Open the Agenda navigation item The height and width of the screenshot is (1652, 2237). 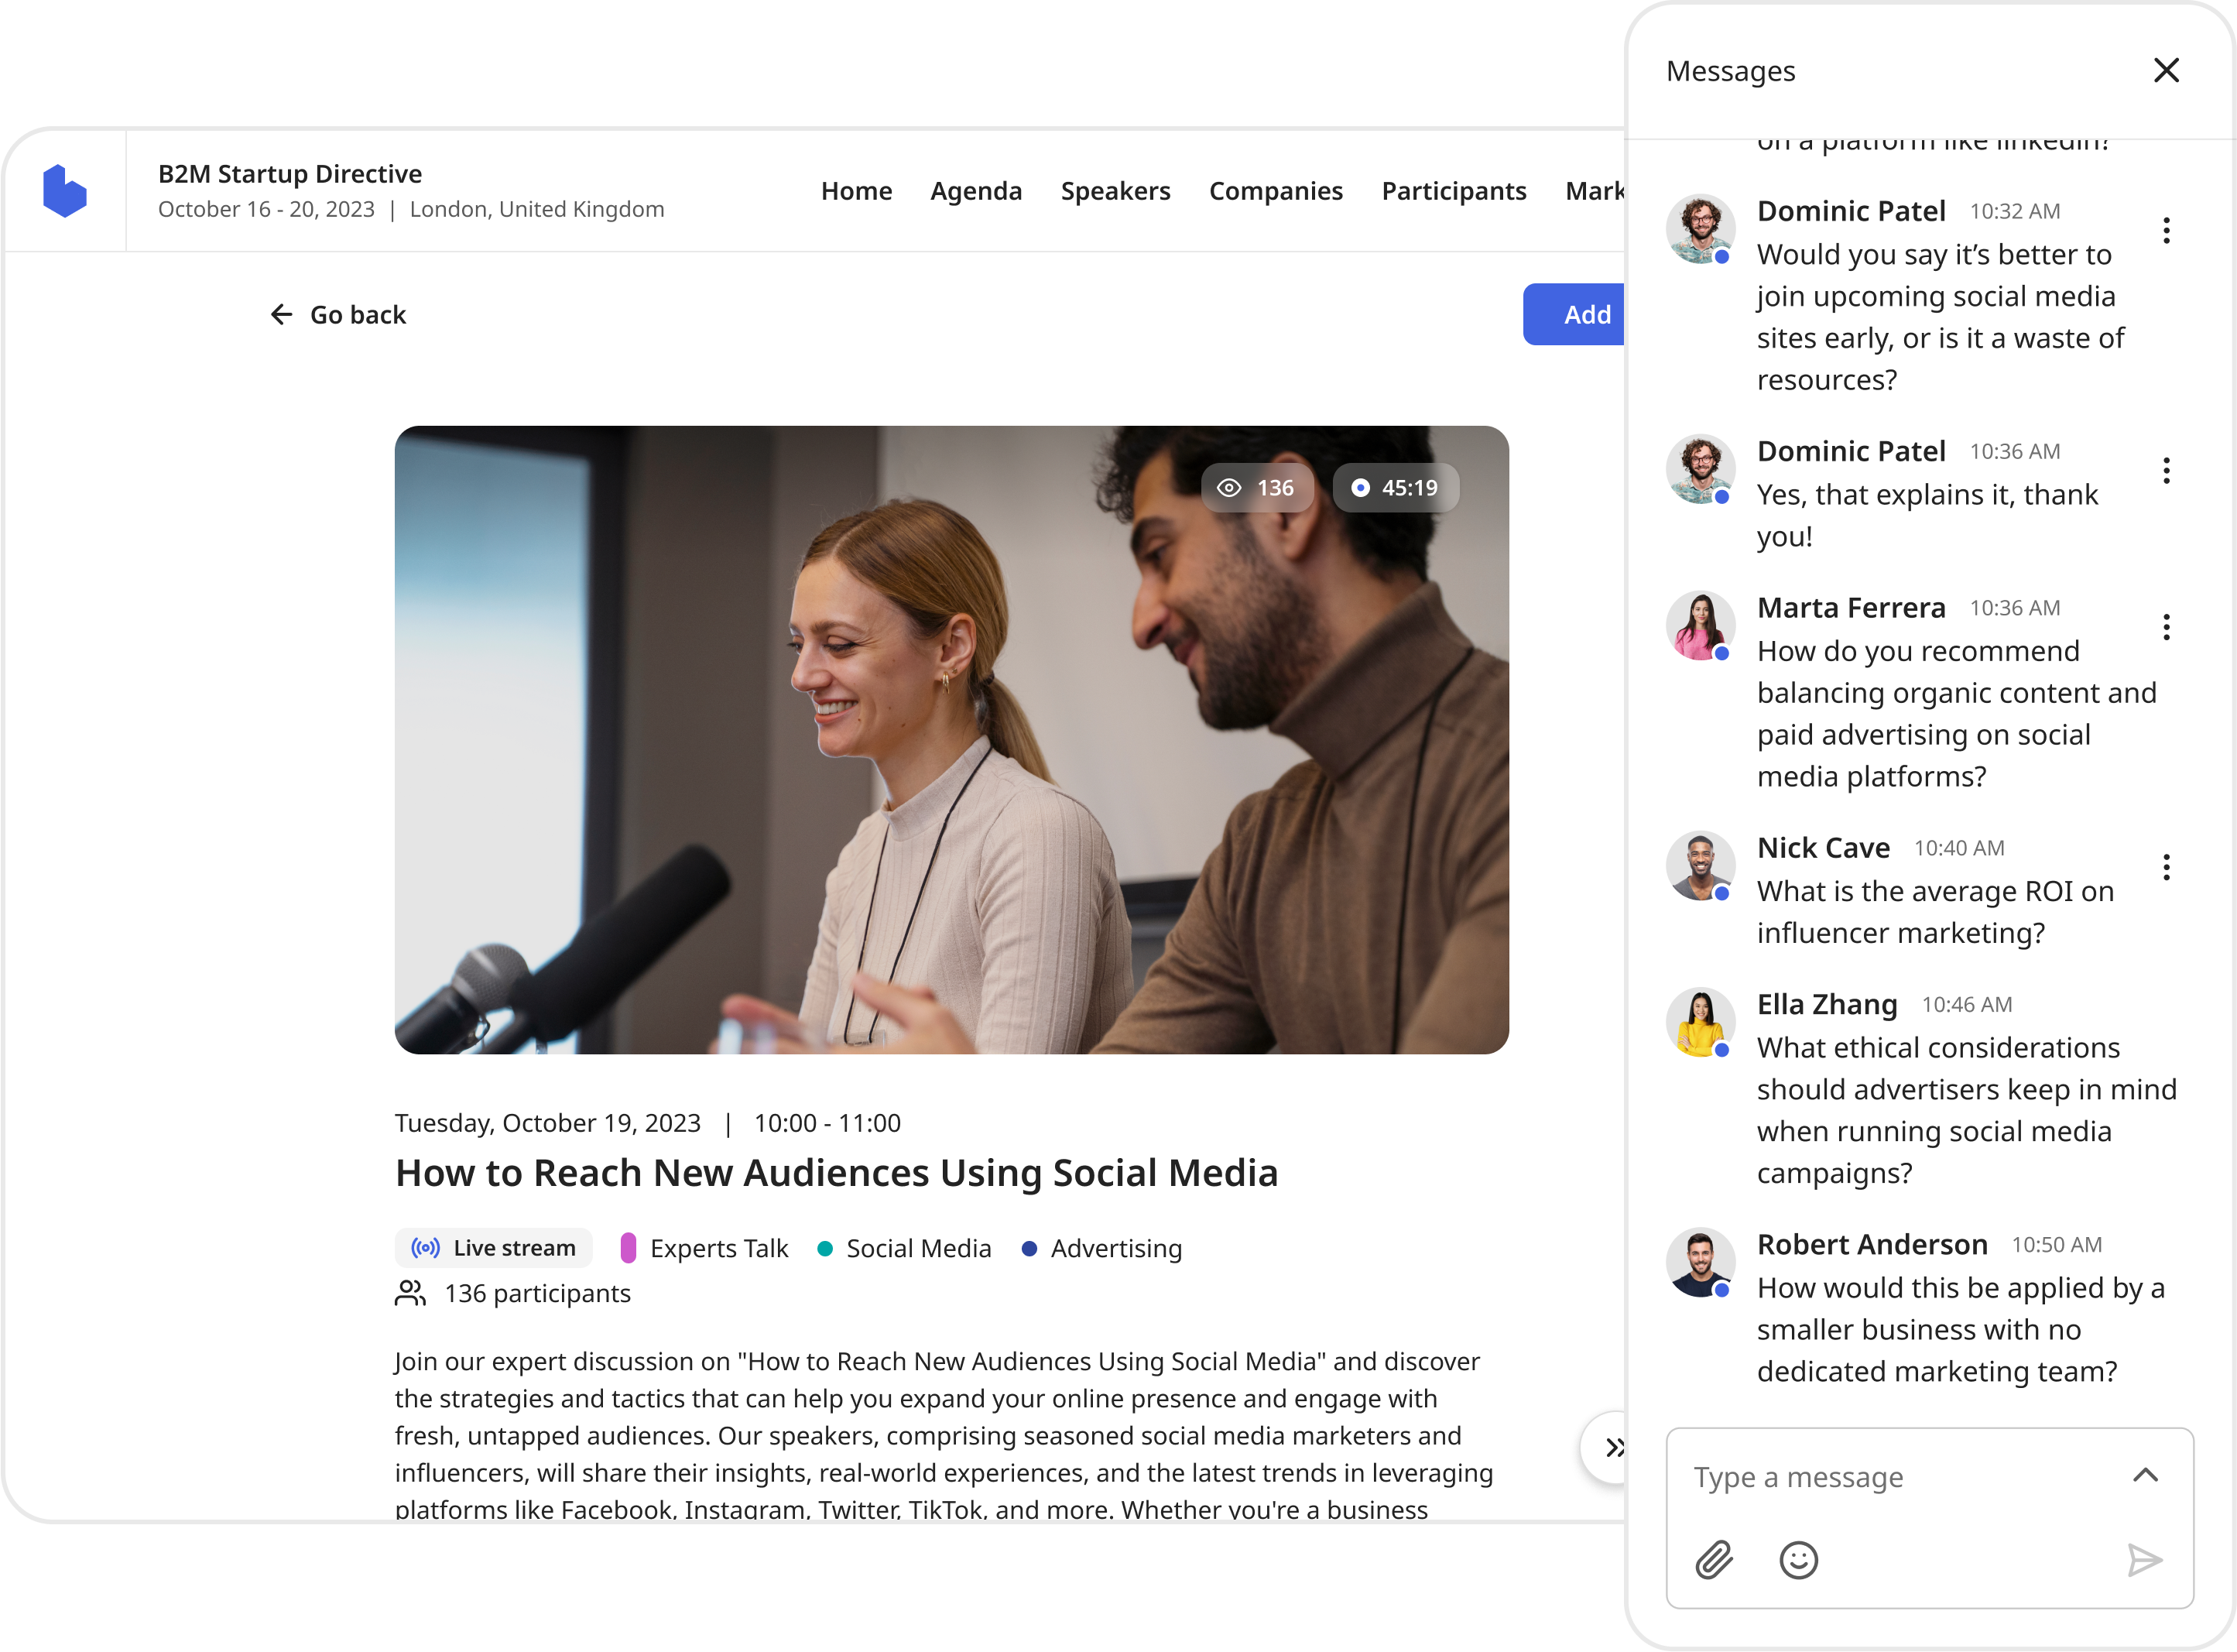(975, 191)
